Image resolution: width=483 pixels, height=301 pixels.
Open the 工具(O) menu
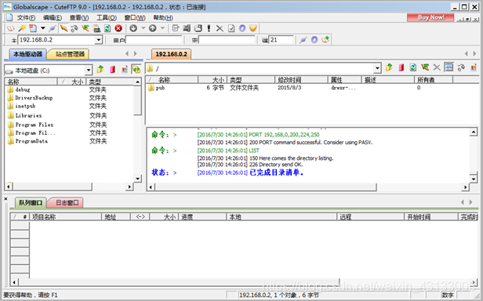[x=107, y=17]
